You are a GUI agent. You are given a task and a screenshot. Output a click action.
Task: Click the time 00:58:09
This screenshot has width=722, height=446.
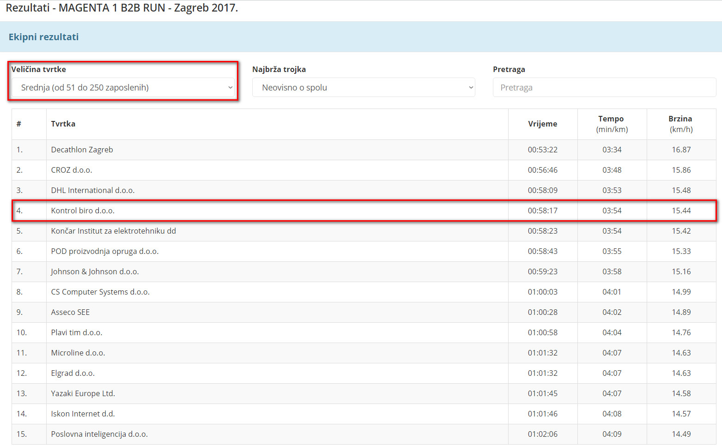[543, 190]
